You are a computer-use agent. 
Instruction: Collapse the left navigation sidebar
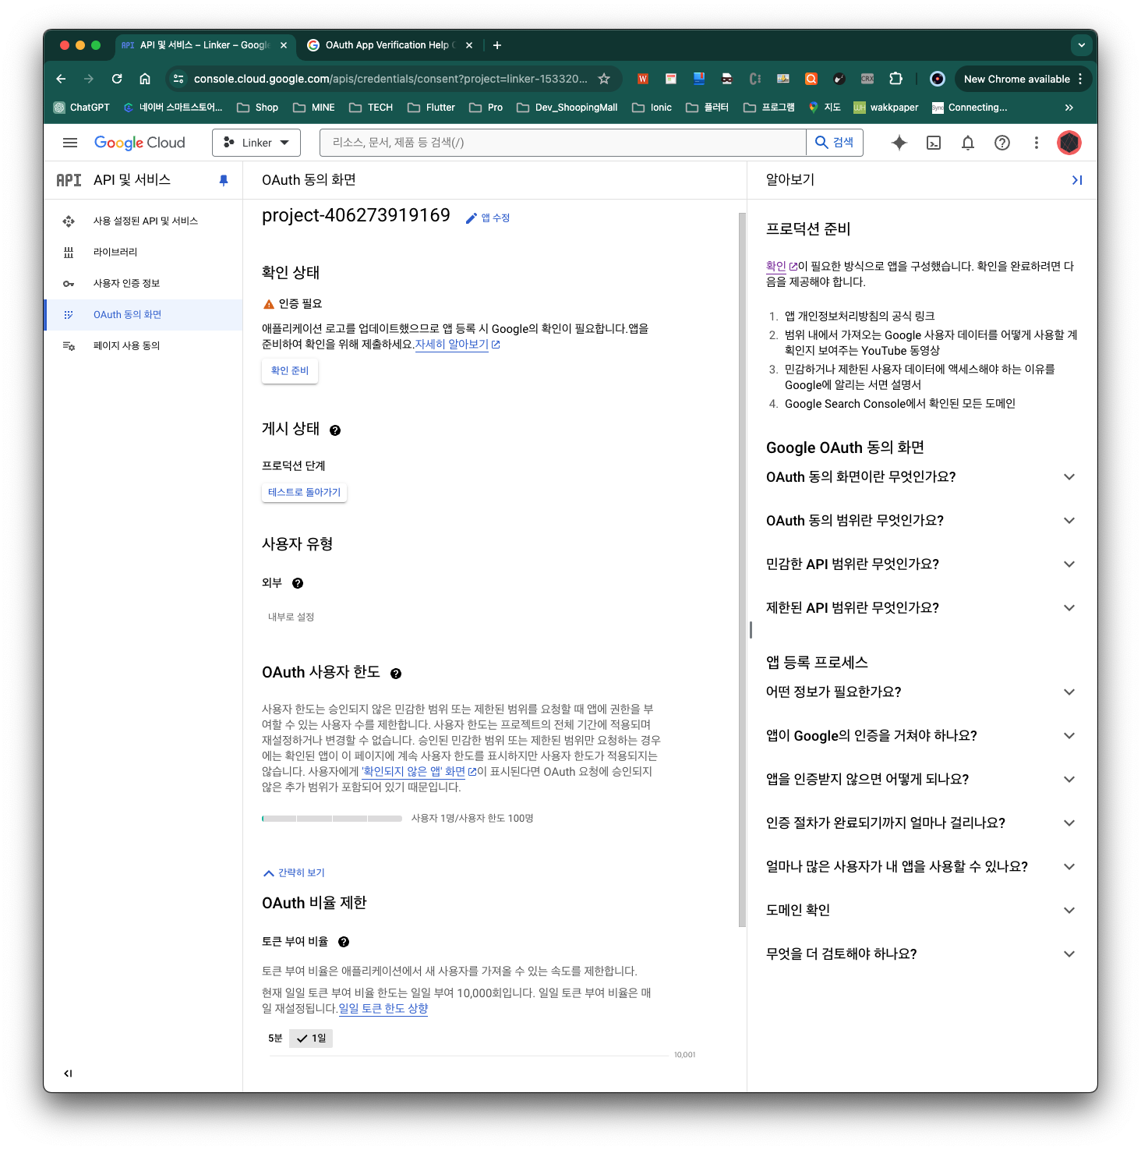click(69, 1074)
